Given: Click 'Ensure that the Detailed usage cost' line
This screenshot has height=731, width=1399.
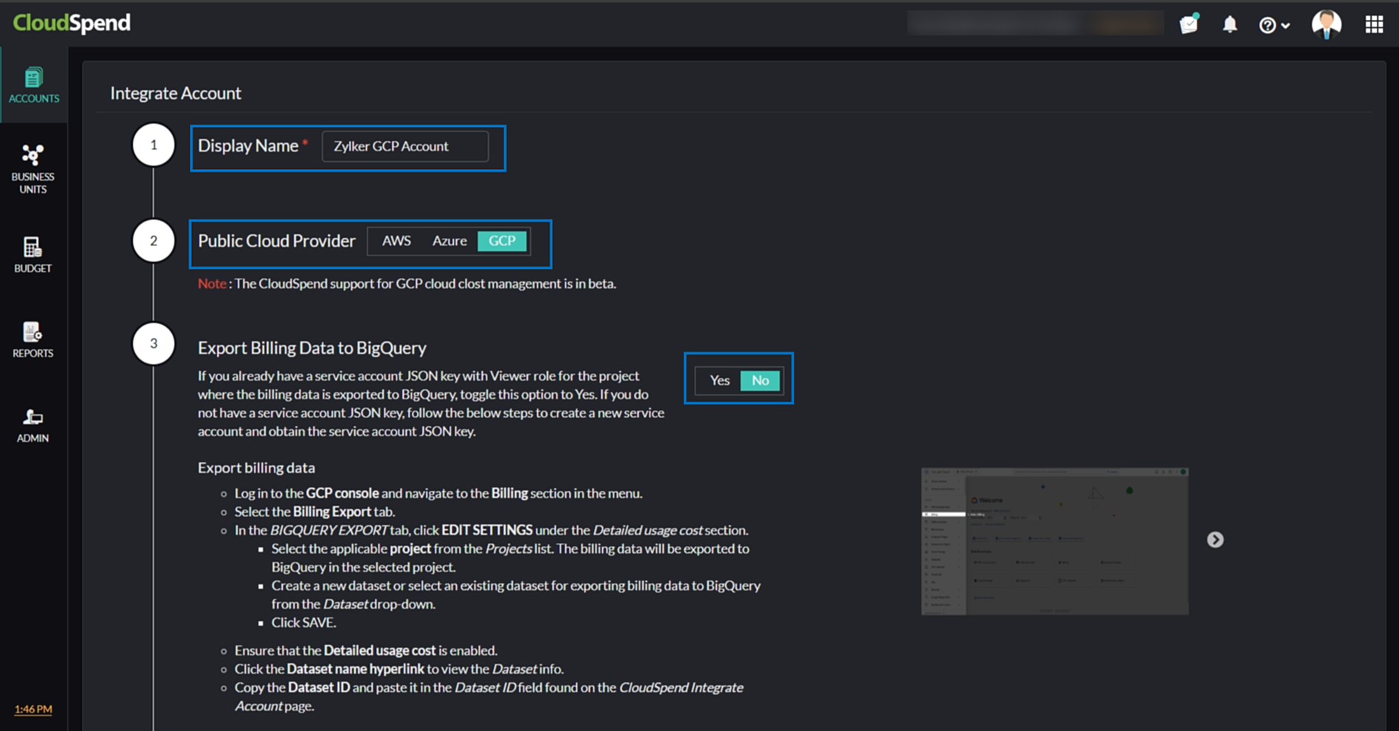Looking at the screenshot, I should pos(366,651).
